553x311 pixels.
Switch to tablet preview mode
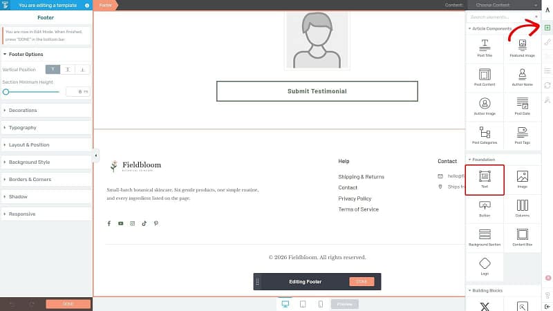pyautogui.click(x=303, y=304)
